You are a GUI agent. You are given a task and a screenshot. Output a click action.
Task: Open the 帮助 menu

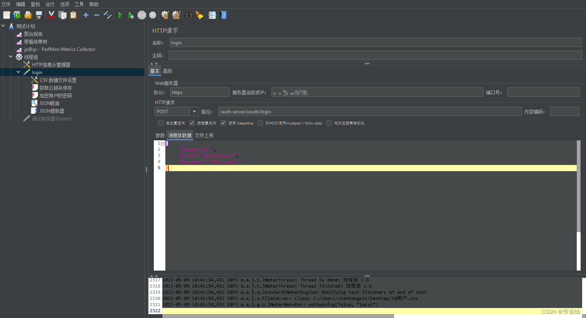(94, 4)
